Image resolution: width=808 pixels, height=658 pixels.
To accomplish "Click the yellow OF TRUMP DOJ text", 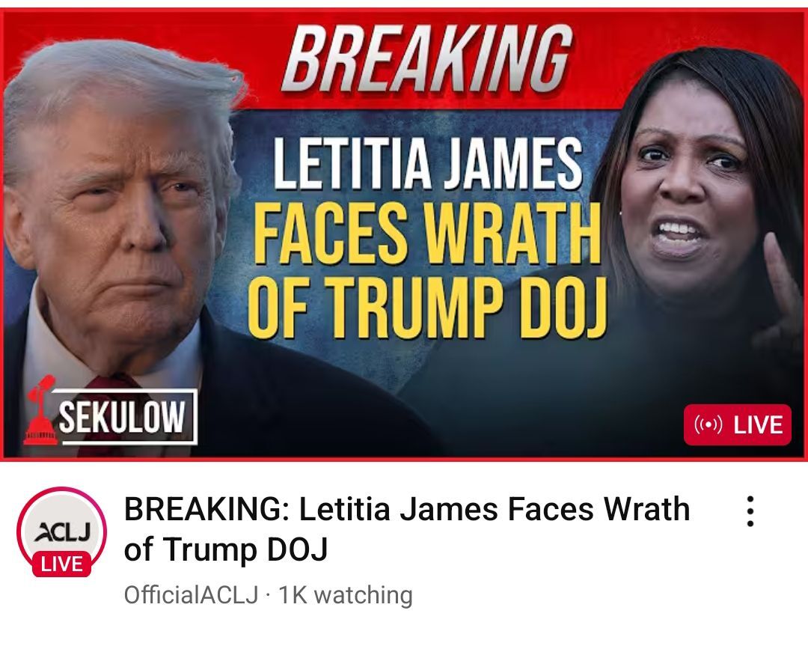I will click(426, 307).
